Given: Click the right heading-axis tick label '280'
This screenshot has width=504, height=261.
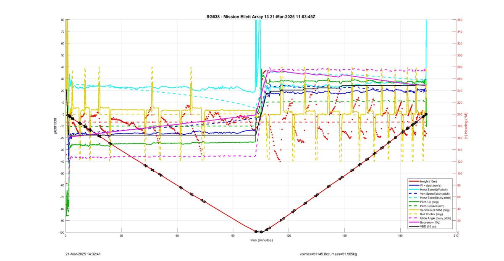Looking at the screenshot, I should tap(460, 67).
